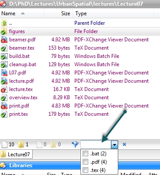Select the lecture.pdf file icon
The height and width of the screenshot is (175, 160).
(4, 81)
